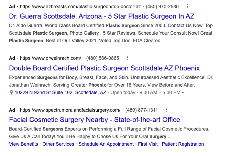Follow the Other Services sitelink
The width and height of the screenshot is (251, 156).
[58, 144]
